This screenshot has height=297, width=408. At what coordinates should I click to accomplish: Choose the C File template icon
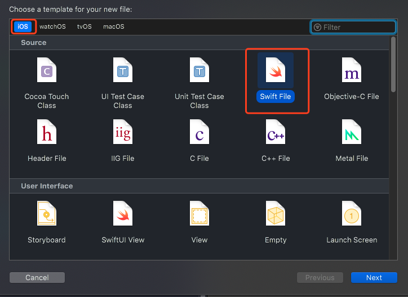pos(199,132)
